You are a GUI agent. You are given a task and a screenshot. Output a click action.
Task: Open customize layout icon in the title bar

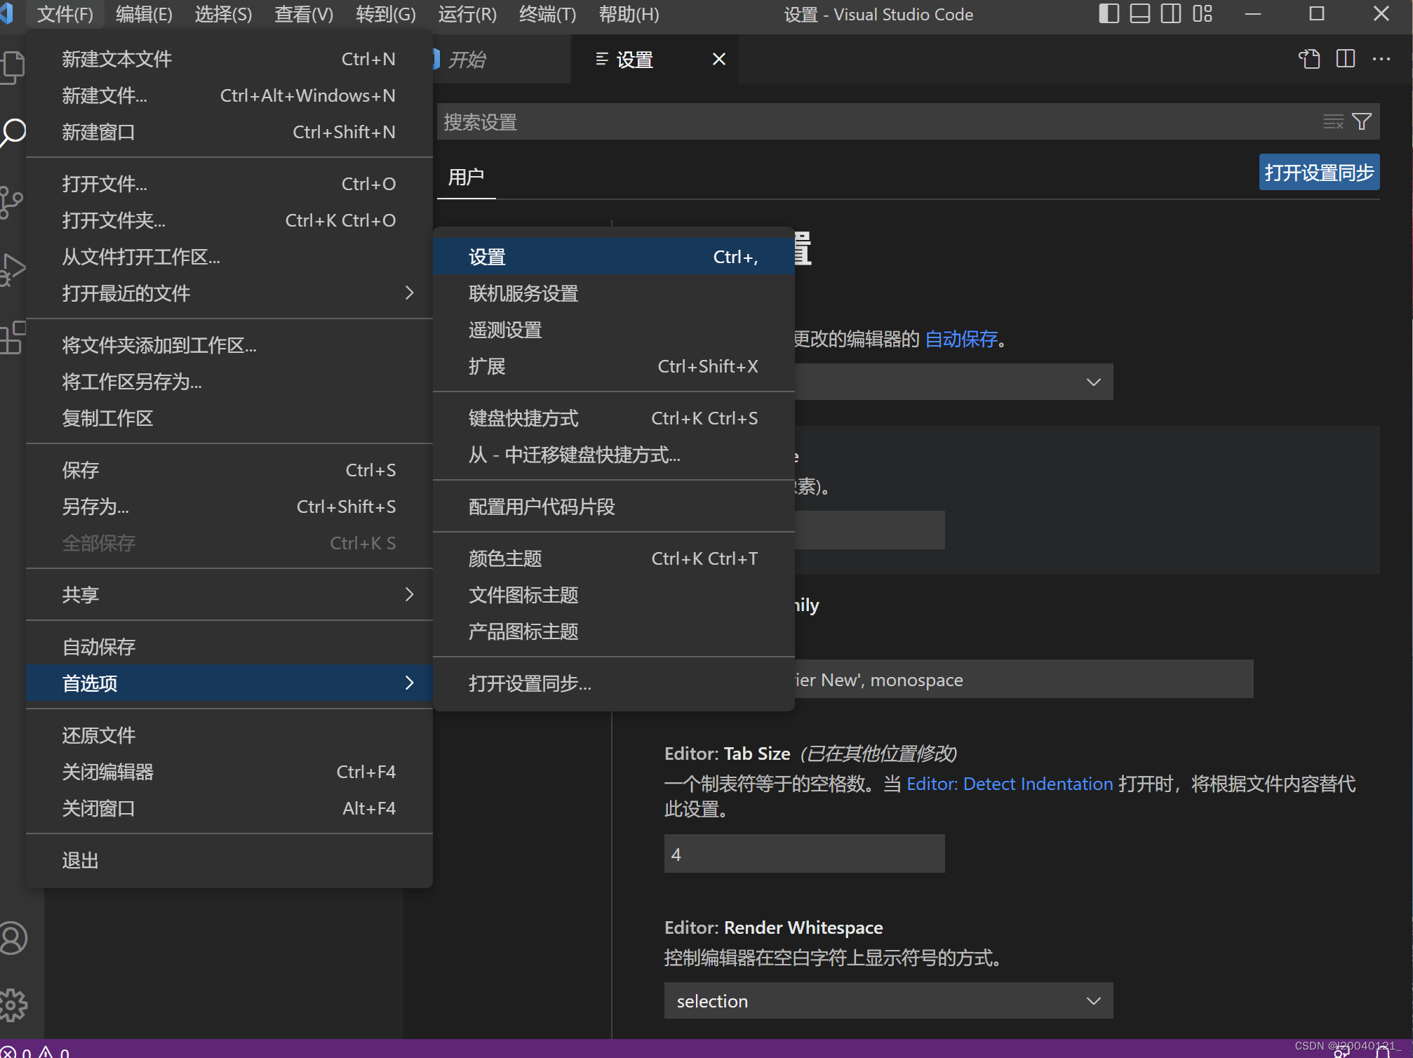pyautogui.click(x=1202, y=14)
